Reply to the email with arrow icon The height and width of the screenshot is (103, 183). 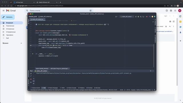(x=170, y=27)
